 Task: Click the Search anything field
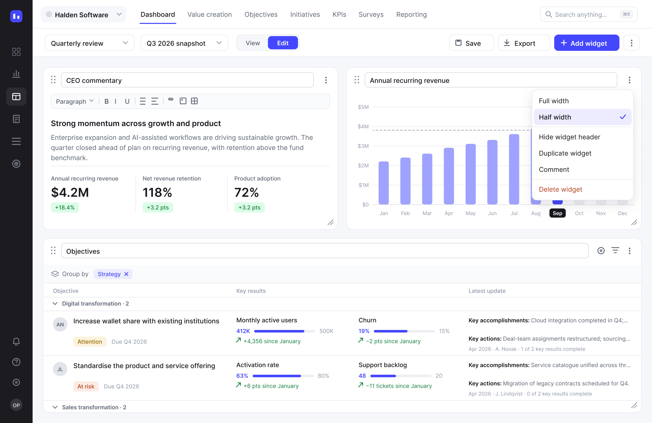pyautogui.click(x=588, y=14)
